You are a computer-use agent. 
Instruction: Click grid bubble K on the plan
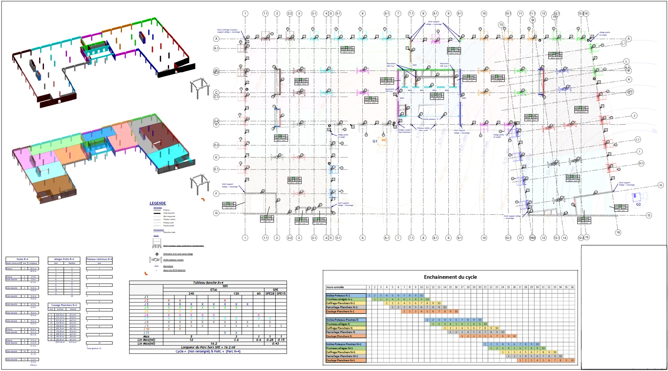[x=629, y=79]
